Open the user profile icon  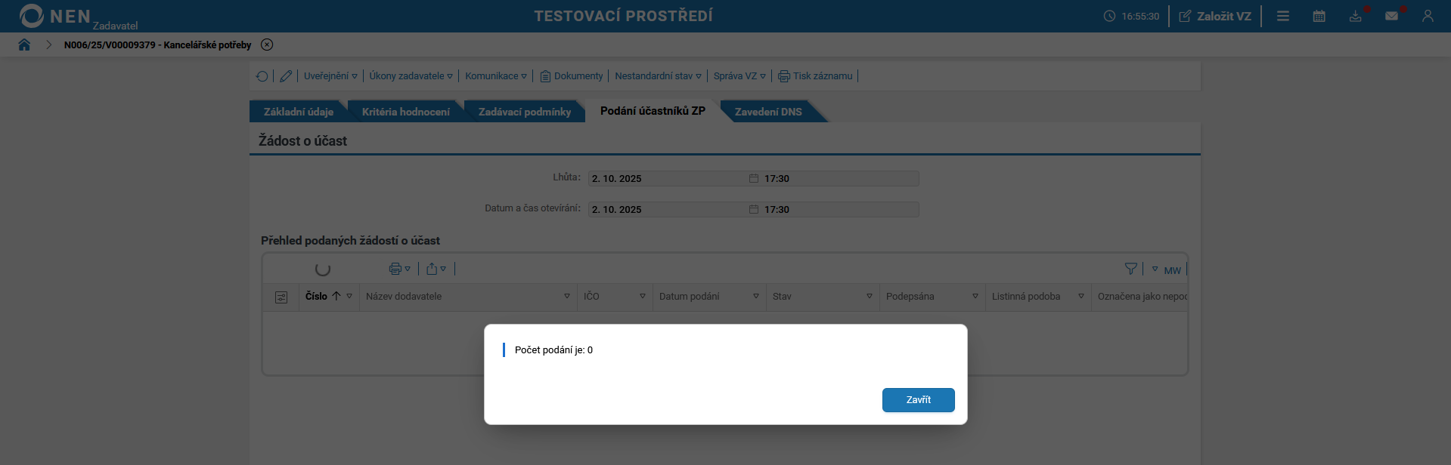point(1428,16)
